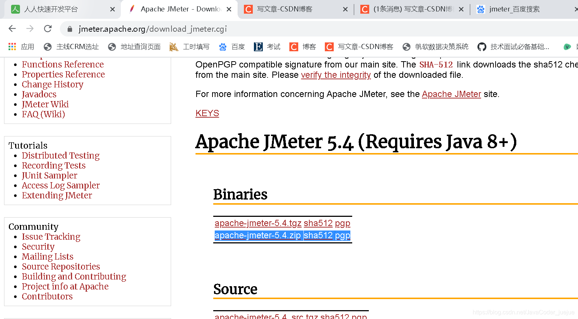
Task: Click the padlock site info icon
Action: (70, 29)
